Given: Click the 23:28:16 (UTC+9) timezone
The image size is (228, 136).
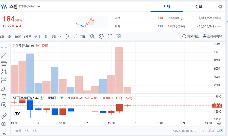Looking at the screenshot, I should tap(185, 131).
